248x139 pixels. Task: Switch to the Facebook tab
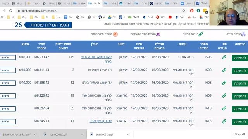(x=202, y=3)
